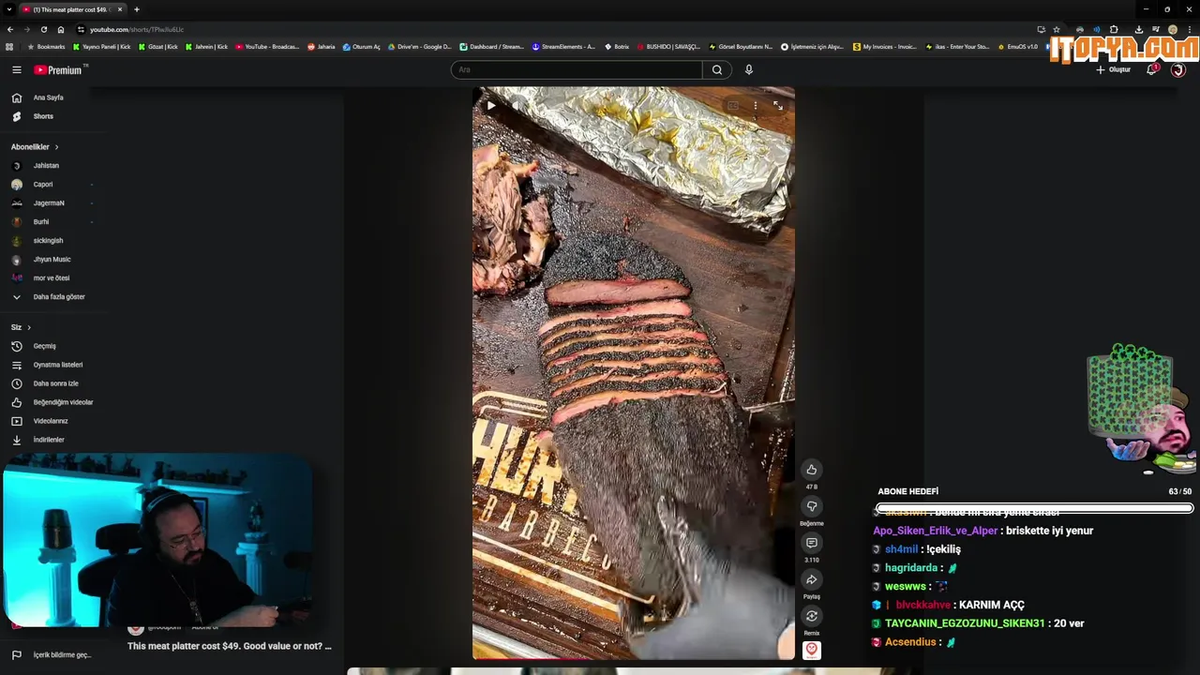Open the JagermaN channel subscription
The height and width of the screenshot is (675, 1200).
(49, 203)
